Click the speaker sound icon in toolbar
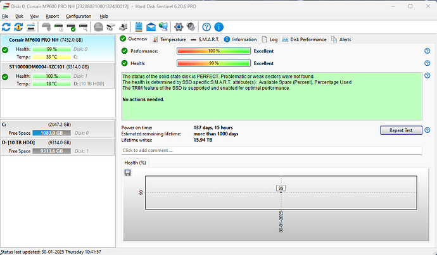 191,27
